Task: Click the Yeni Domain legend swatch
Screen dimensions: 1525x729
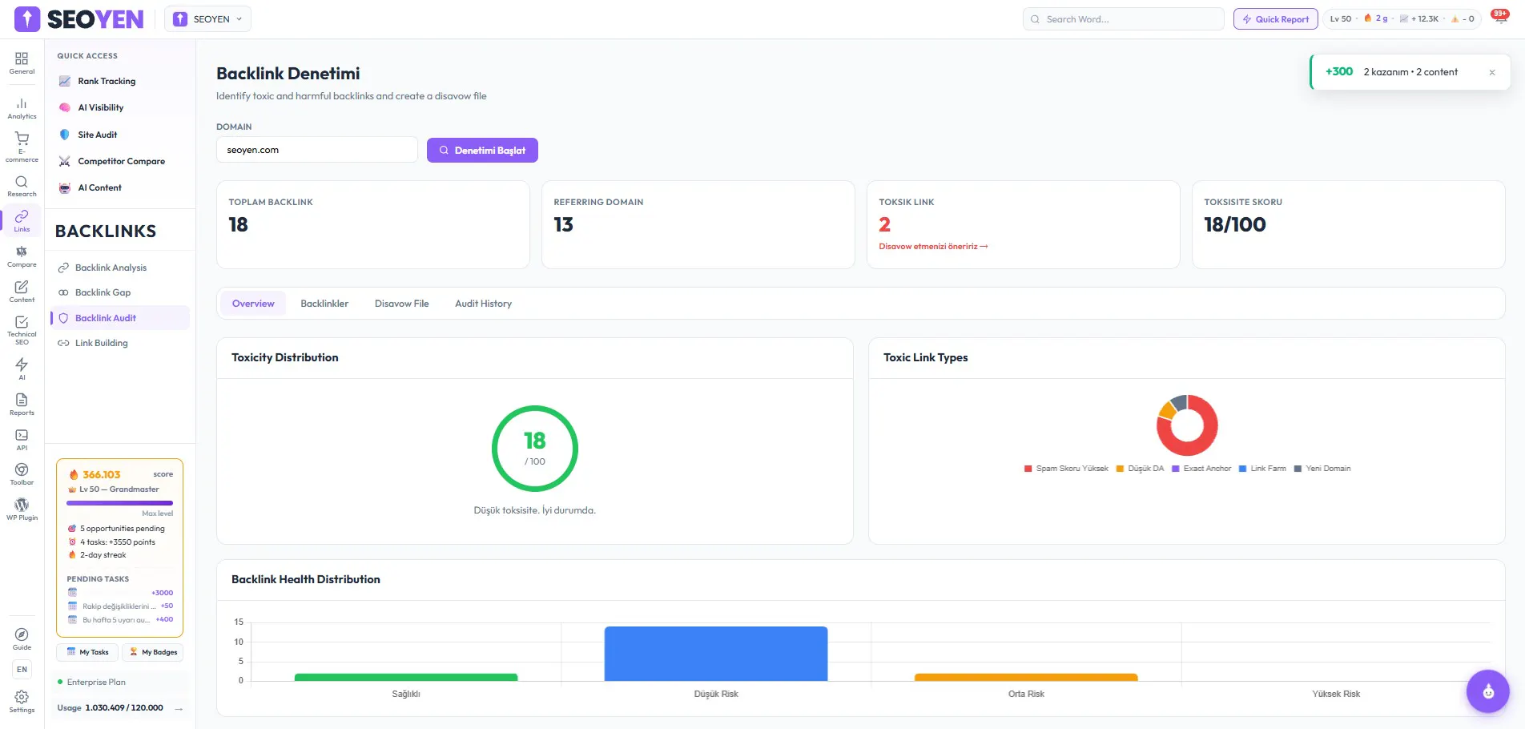Action: click(1298, 469)
